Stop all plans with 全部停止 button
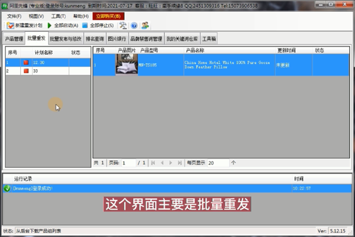 click(98, 25)
